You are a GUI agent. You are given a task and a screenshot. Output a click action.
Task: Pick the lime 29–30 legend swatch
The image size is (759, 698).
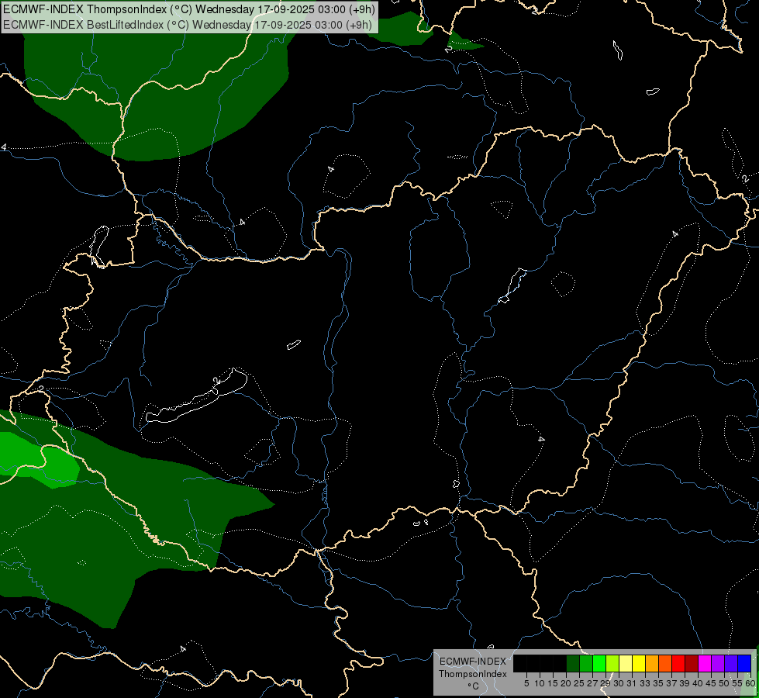612,663
